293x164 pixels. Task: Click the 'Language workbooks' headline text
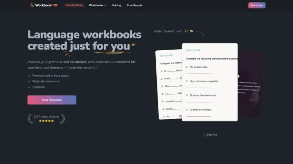85,35
